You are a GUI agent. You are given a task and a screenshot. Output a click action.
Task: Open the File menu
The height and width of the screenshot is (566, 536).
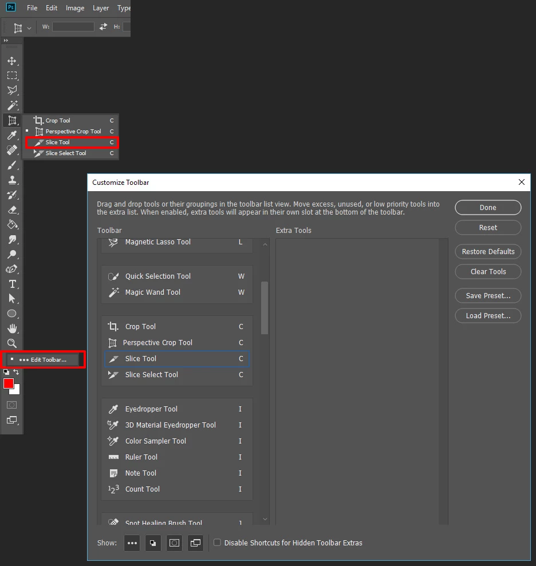pyautogui.click(x=32, y=7)
